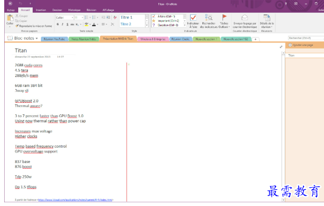Switch to the Révision ribbon tab
The height and width of the screenshot is (206, 324).
(x=91, y=10)
